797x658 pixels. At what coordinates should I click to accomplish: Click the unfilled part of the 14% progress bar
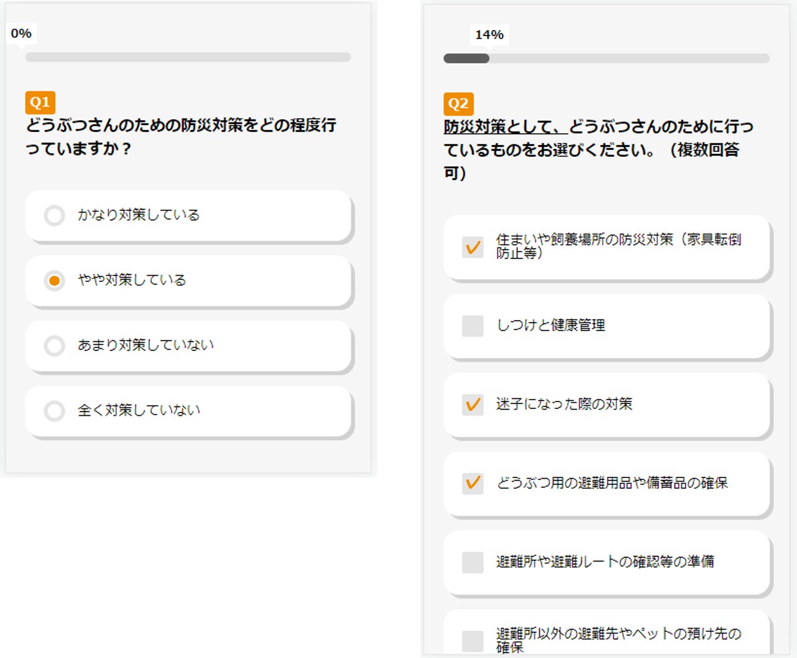point(629,59)
